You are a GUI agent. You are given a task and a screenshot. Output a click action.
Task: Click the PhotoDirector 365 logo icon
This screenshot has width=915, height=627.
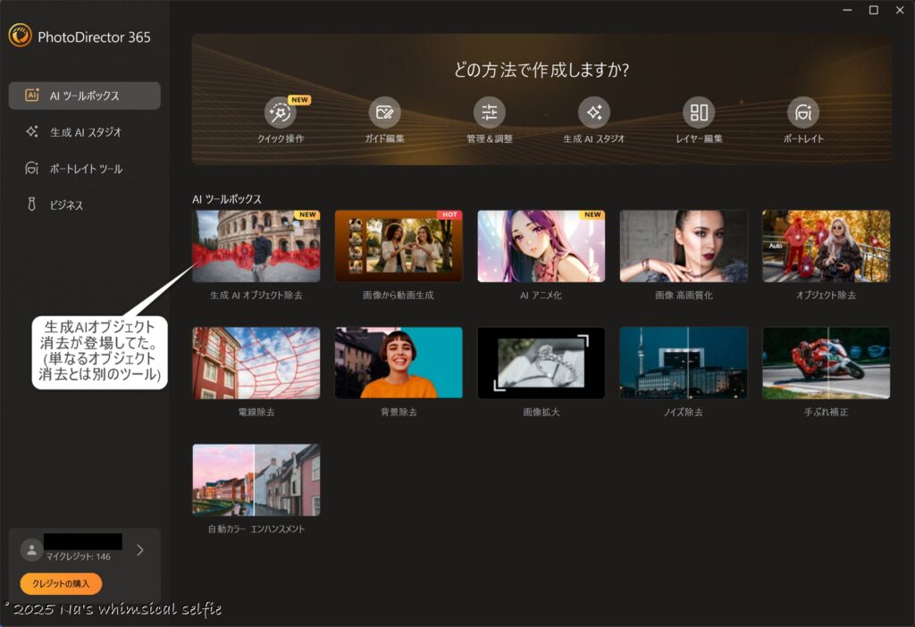(21, 36)
